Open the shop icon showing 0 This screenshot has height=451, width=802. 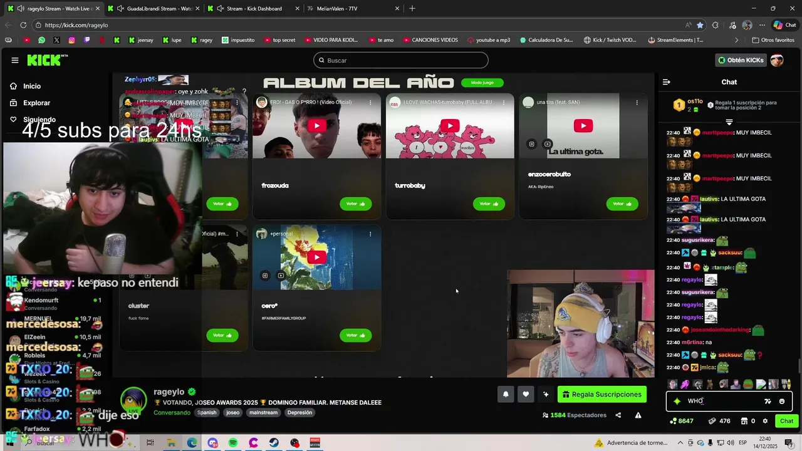click(748, 421)
